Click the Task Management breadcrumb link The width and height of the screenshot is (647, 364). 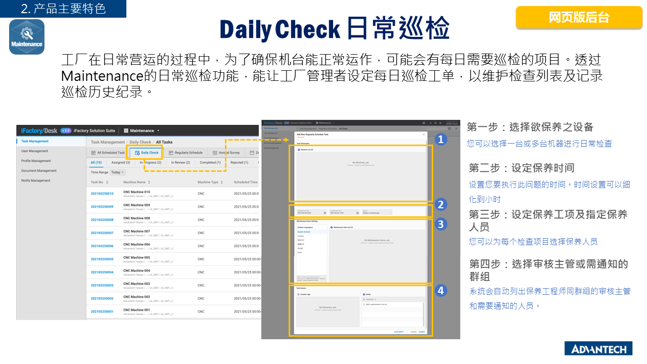(108, 142)
